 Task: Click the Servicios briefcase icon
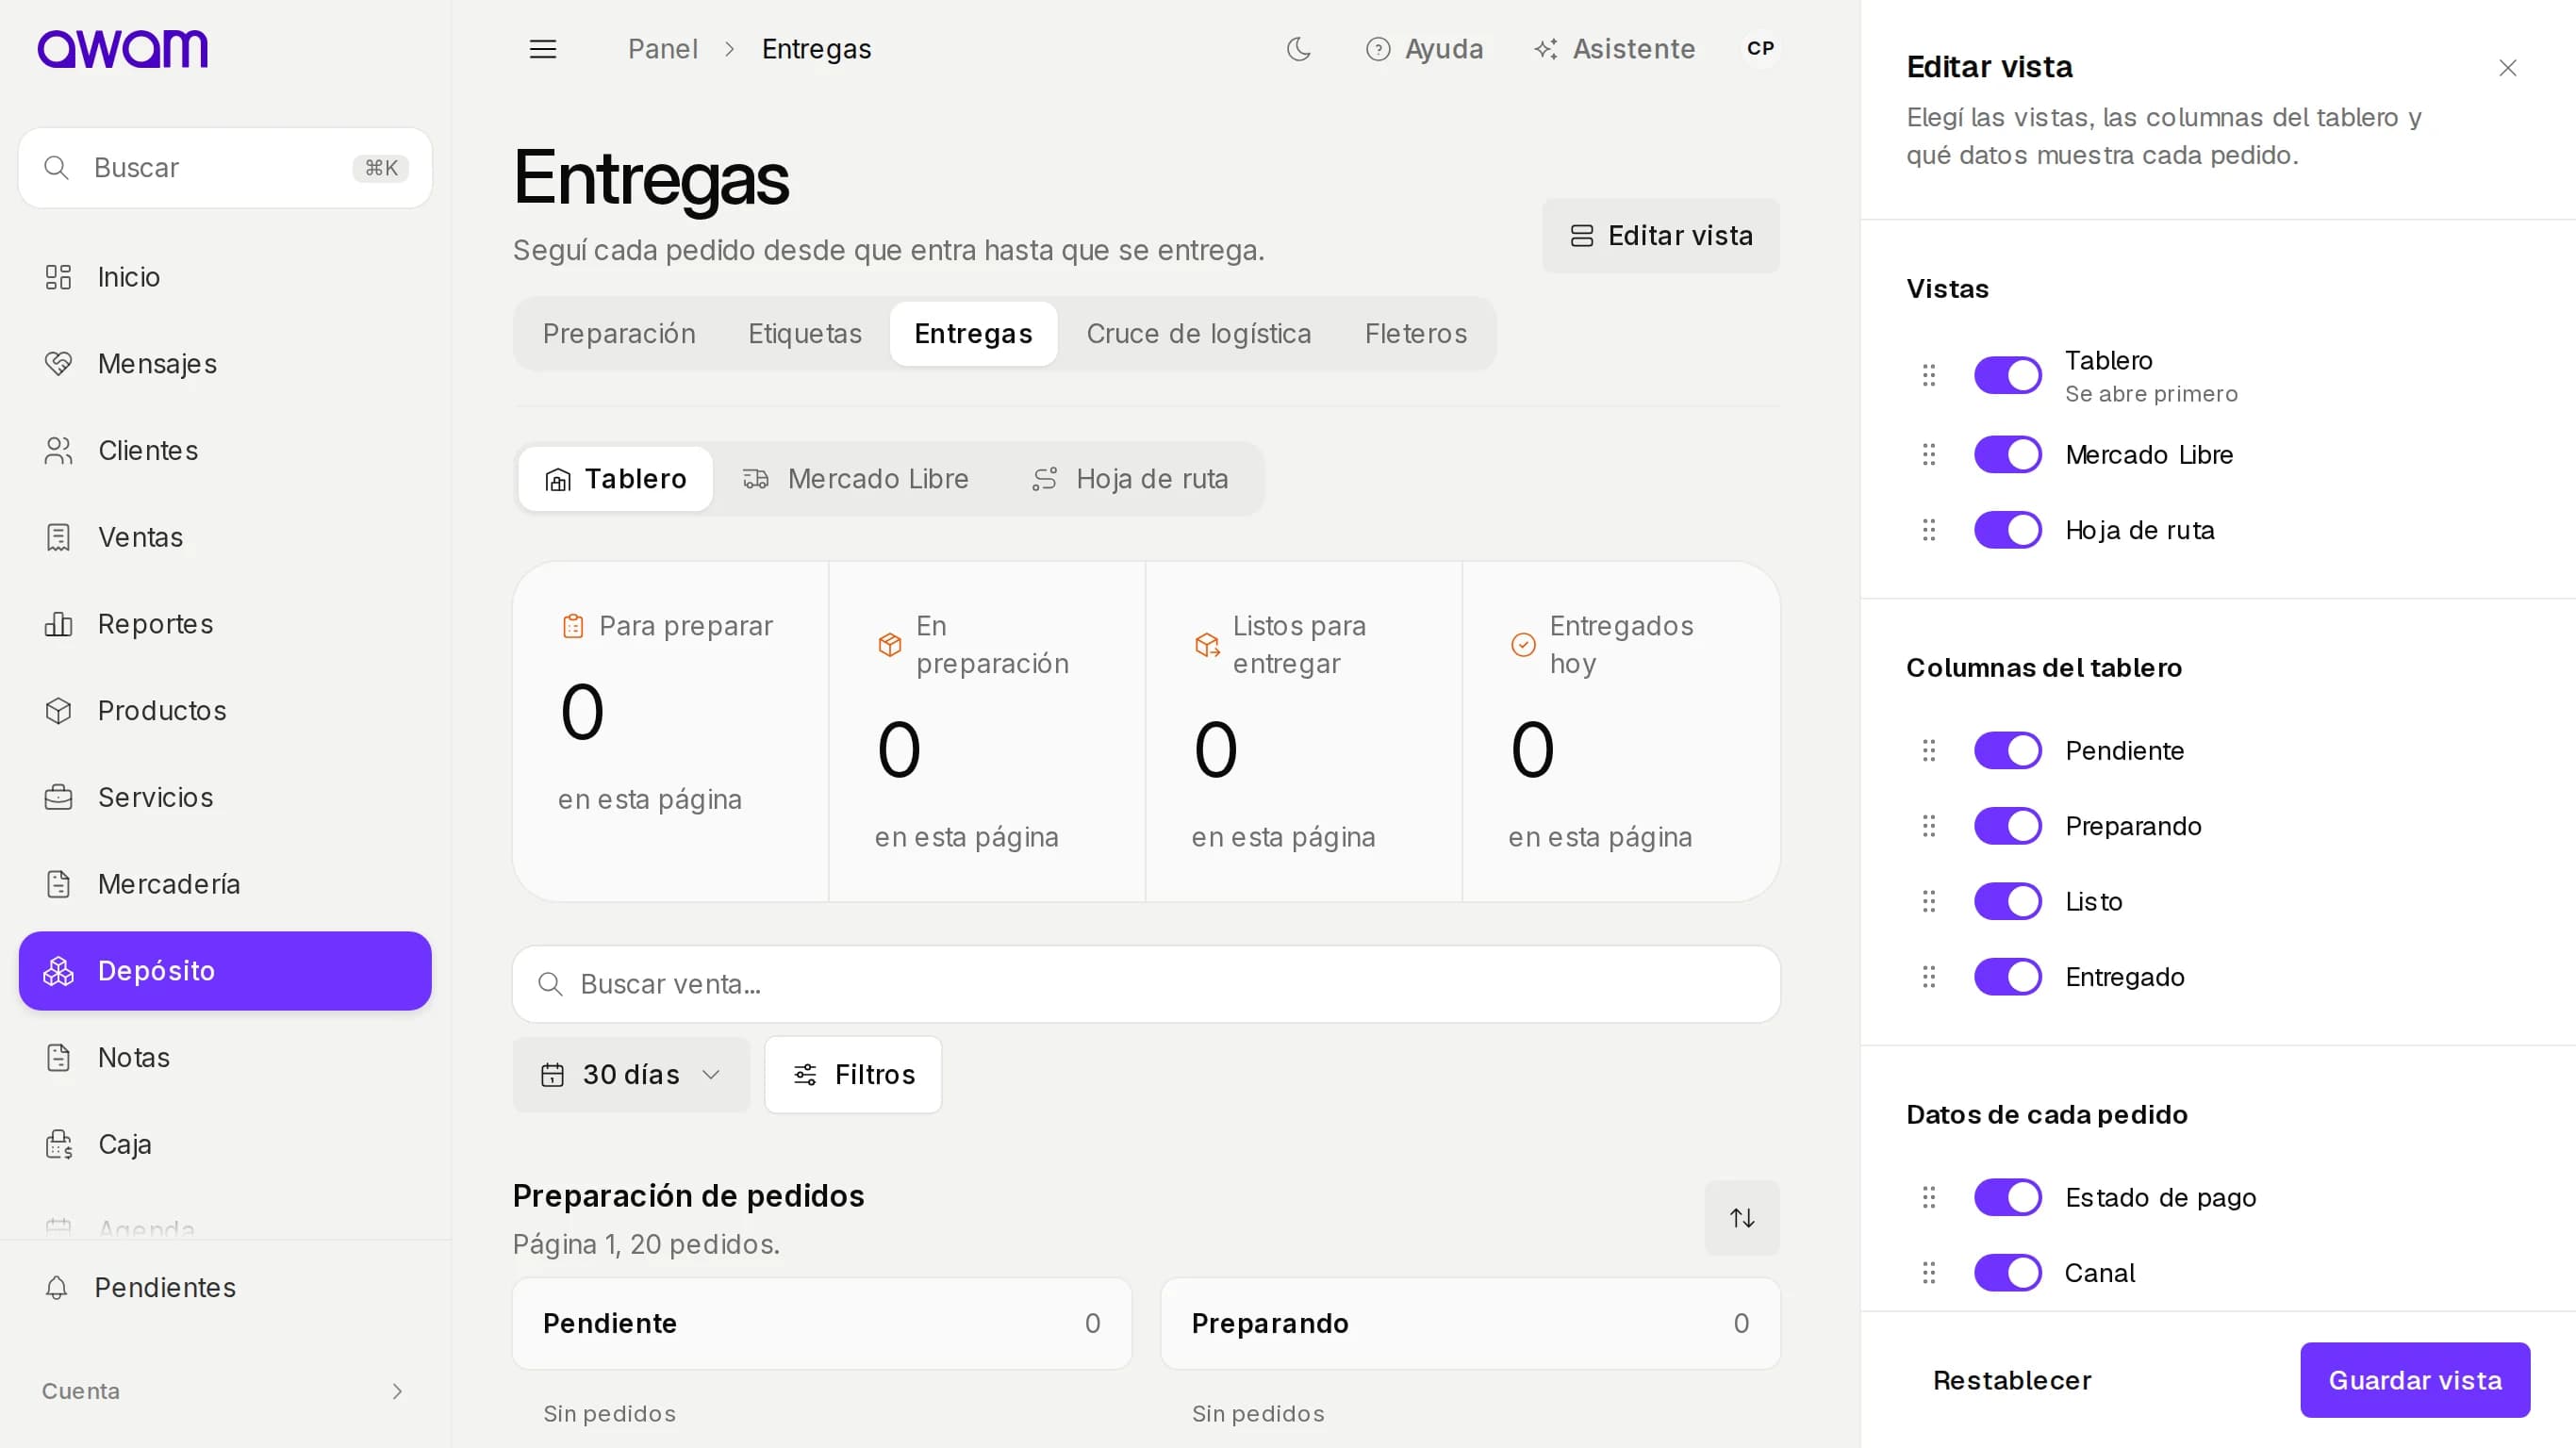(58, 798)
